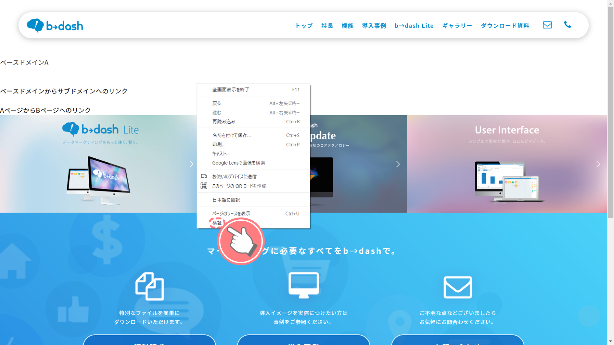Viewport: 614px width, 345px height.
Task: Click the Update banner right chevron
Action: (398, 164)
